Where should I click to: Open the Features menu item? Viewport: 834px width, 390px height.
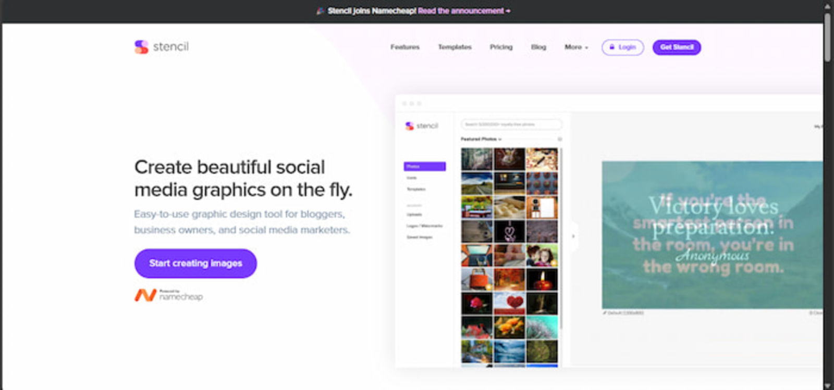coord(405,47)
